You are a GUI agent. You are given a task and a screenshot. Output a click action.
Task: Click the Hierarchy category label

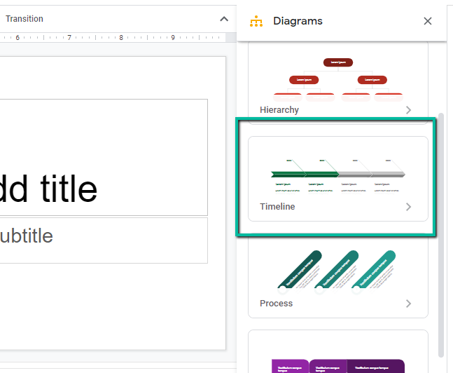click(279, 110)
